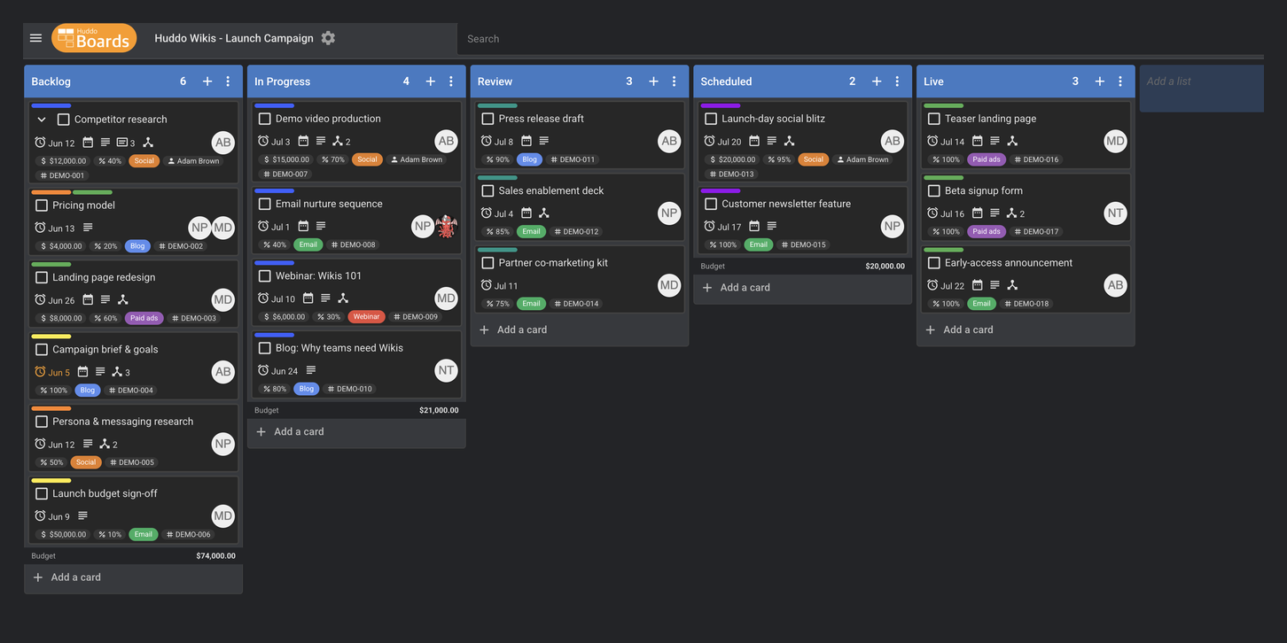The image size is (1287, 643).
Task: Open the Live list three-dot menu
Action: (x=1120, y=81)
